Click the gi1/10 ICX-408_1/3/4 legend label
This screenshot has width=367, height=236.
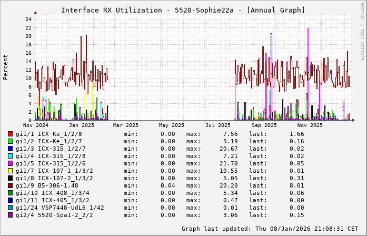[x=52, y=193]
